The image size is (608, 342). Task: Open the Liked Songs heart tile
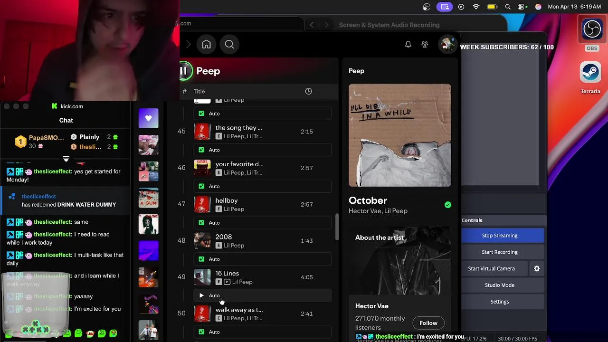(149, 118)
